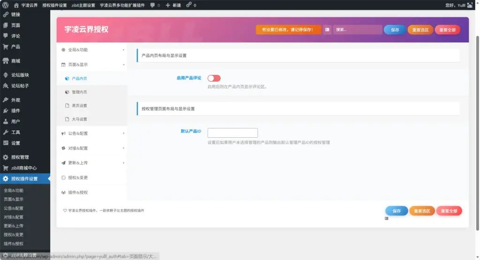Click the link chain icon in top bar
480x260 pixels.
pyautogui.click(x=188, y=5)
